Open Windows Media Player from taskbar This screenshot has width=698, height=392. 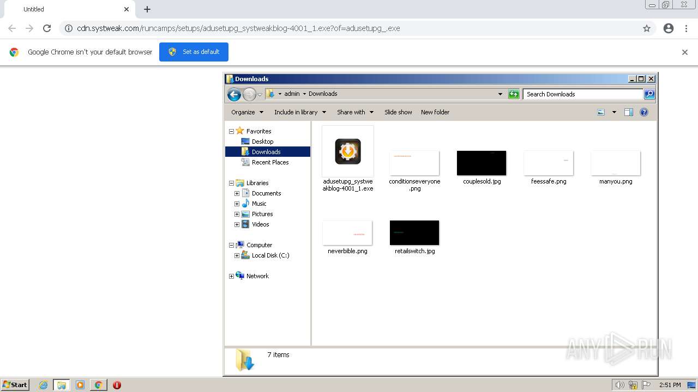[80, 385]
